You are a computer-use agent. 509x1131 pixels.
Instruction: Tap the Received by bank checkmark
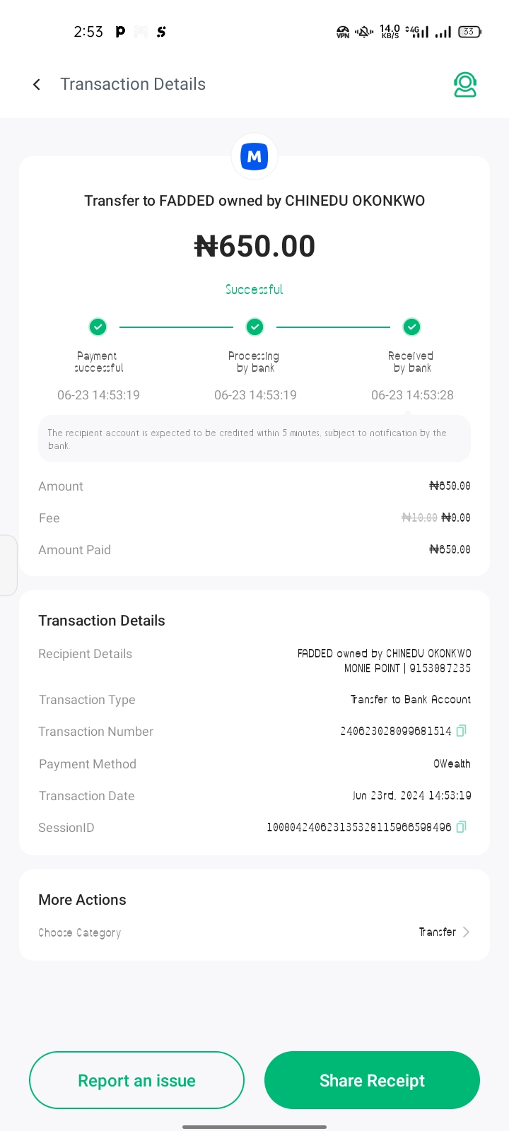coord(411,327)
